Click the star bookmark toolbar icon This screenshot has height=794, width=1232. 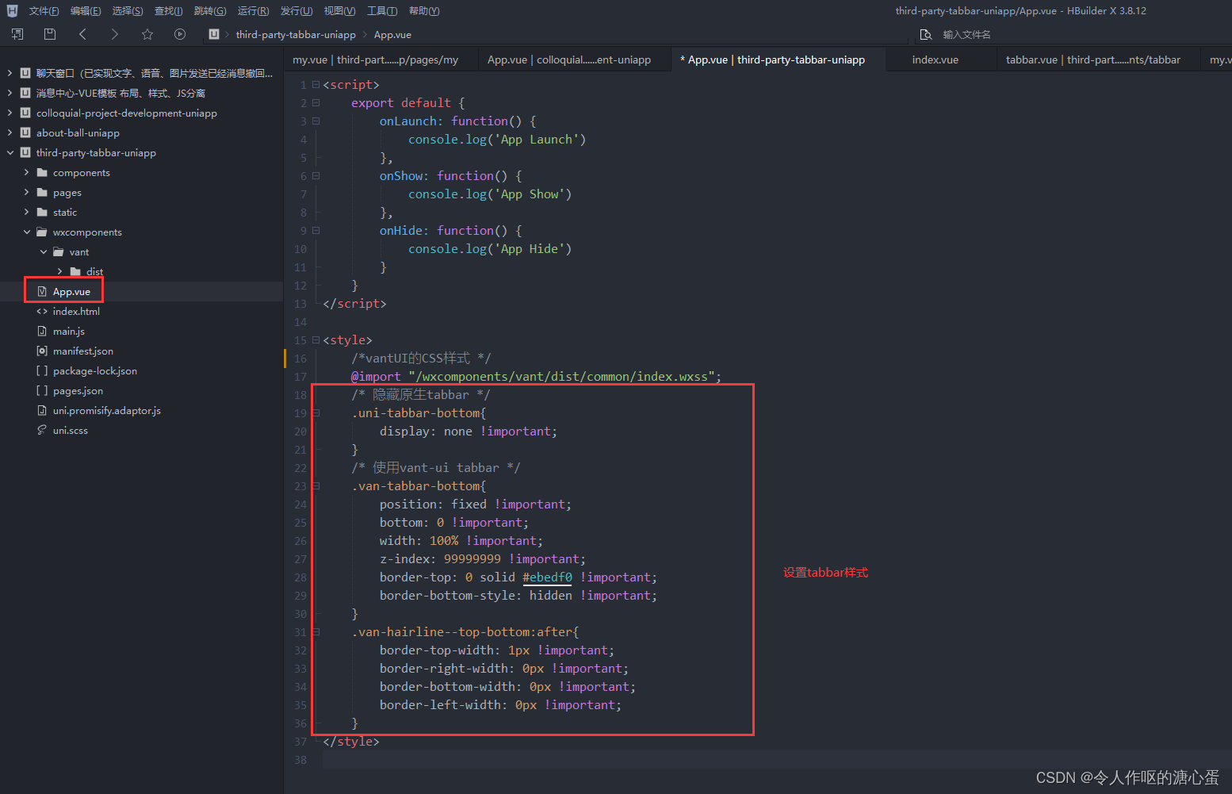pyautogui.click(x=147, y=34)
